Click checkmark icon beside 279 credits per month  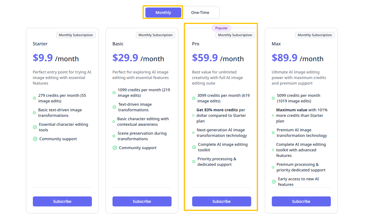35,98
